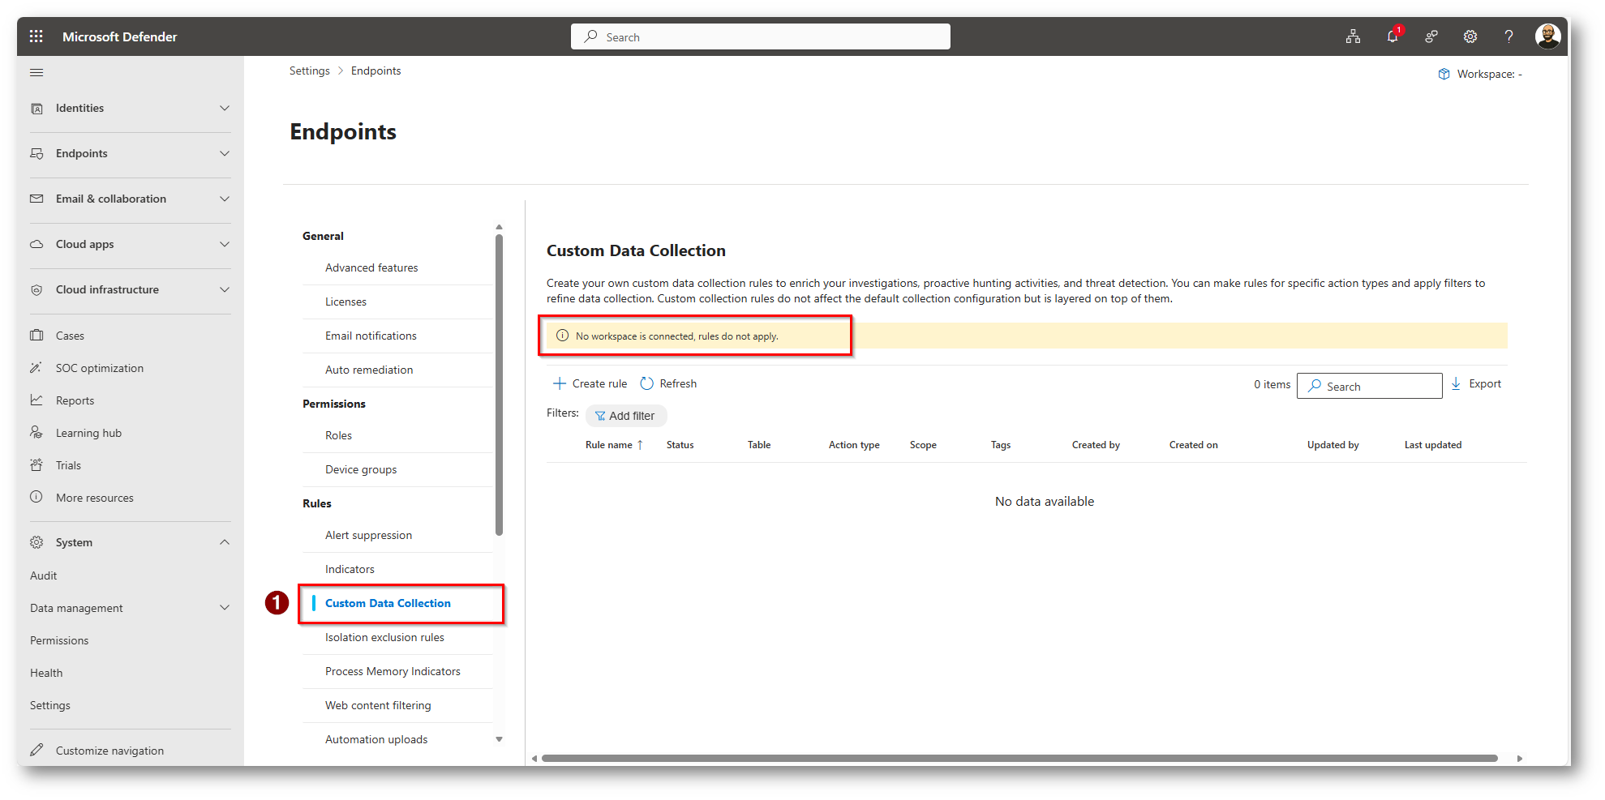Click the Refresh rules icon
This screenshot has height=800, width=1605.
[646, 384]
